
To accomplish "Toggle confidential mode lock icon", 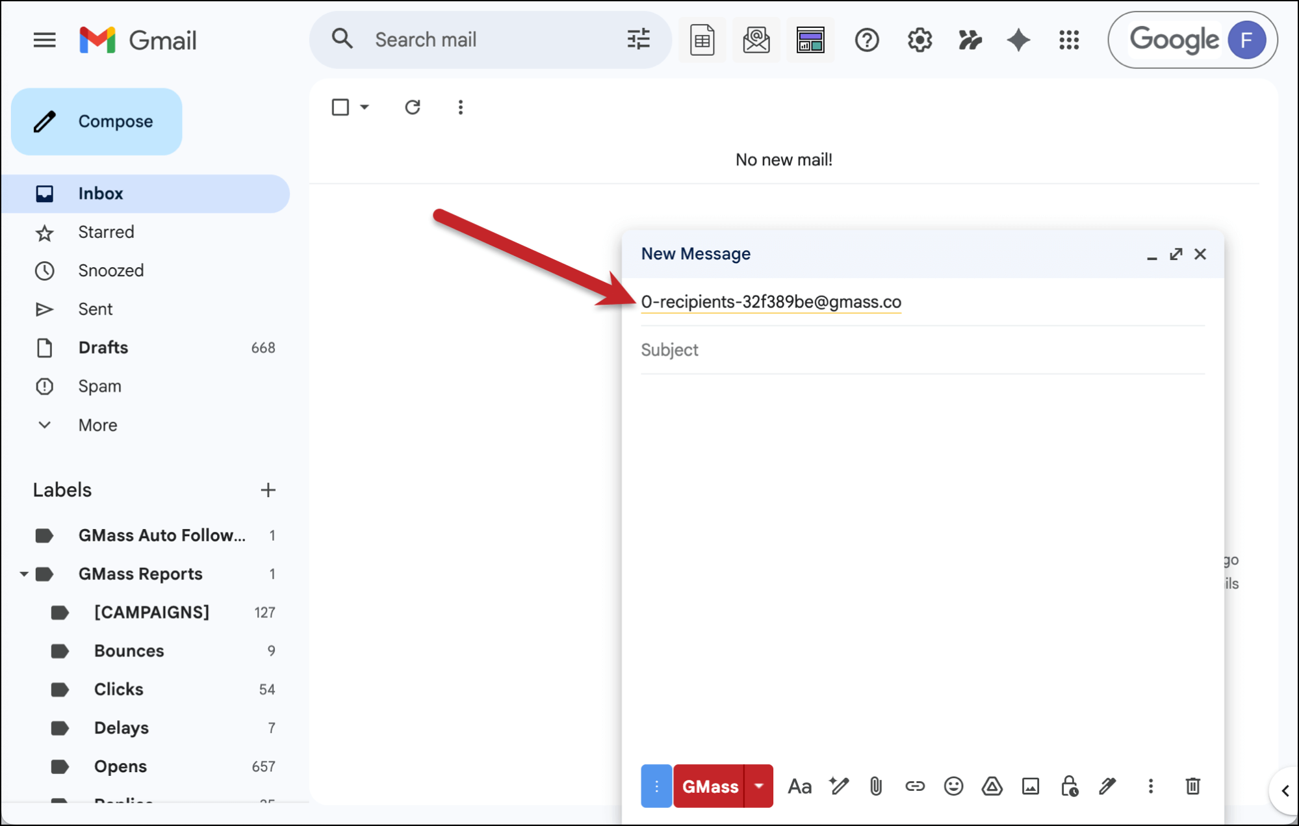I will click(1069, 786).
